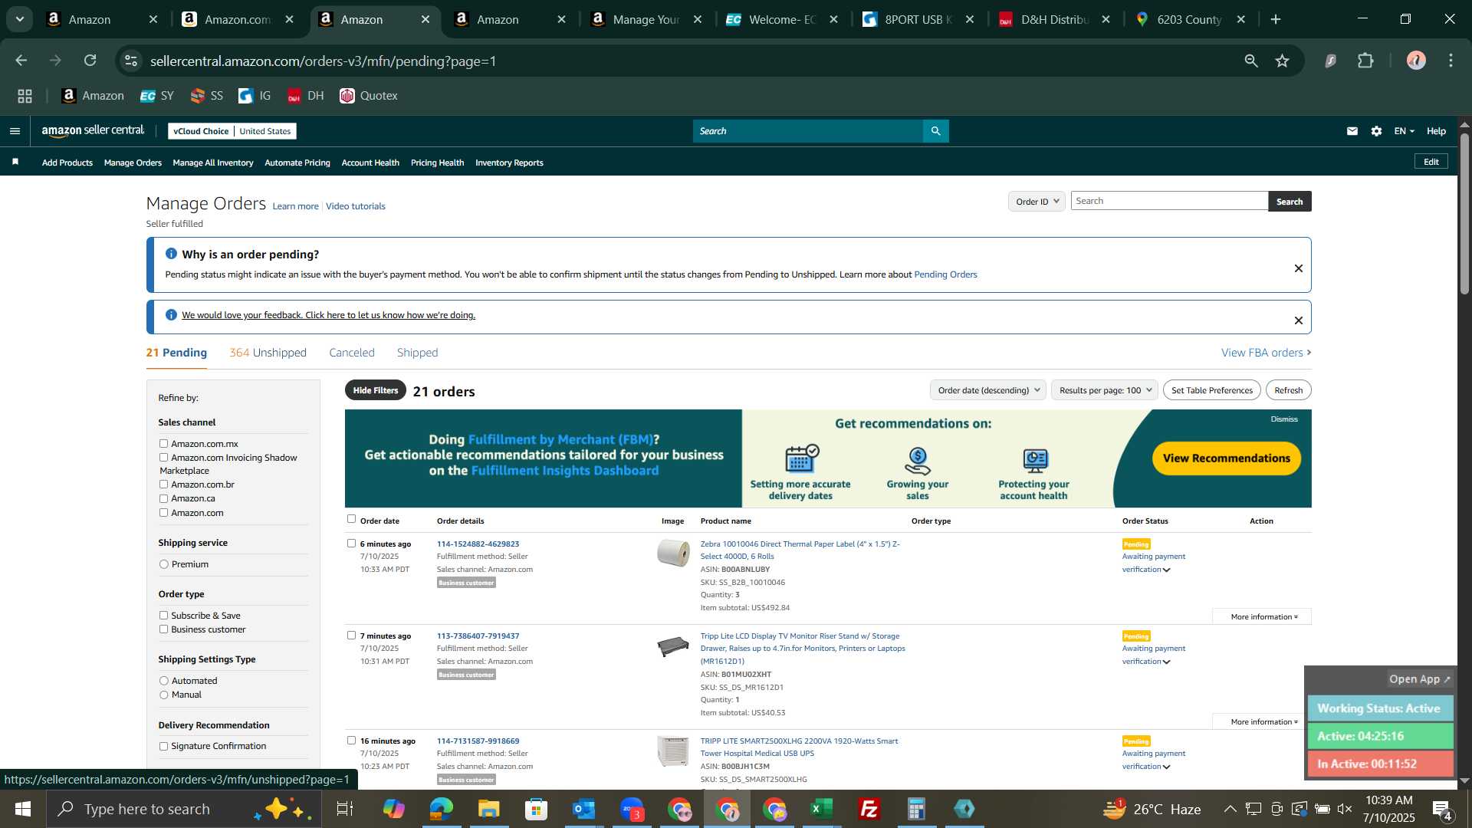Open the mail messages icon
Viewport: 1472px width, 828px height.
click(1352, 131)
